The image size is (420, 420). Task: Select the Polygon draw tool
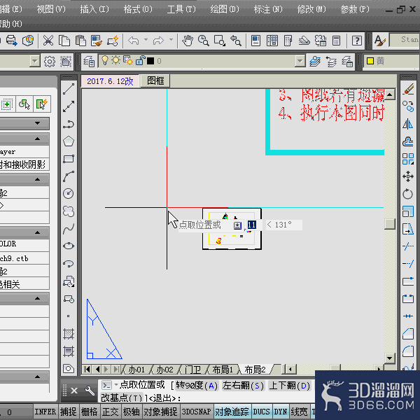[x=69, y=141]
